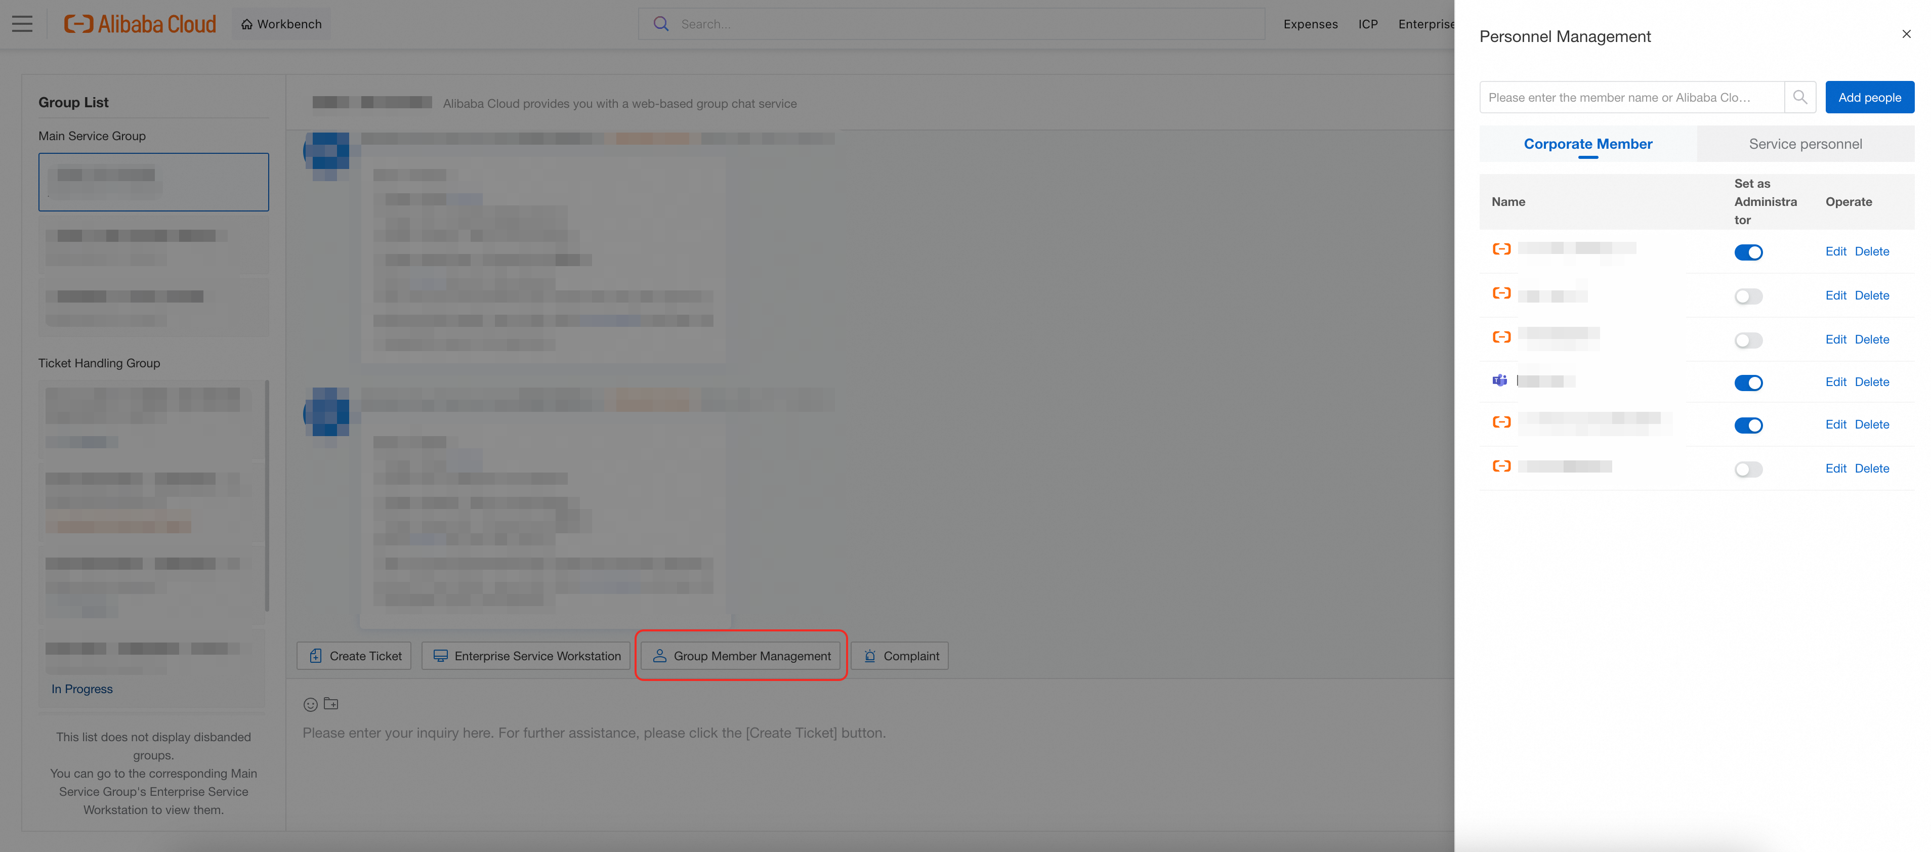Viewport: 1931px width, 852px height.
Task: Open Group Member Management
Action: pyautogui.click(x=741, y=656)
